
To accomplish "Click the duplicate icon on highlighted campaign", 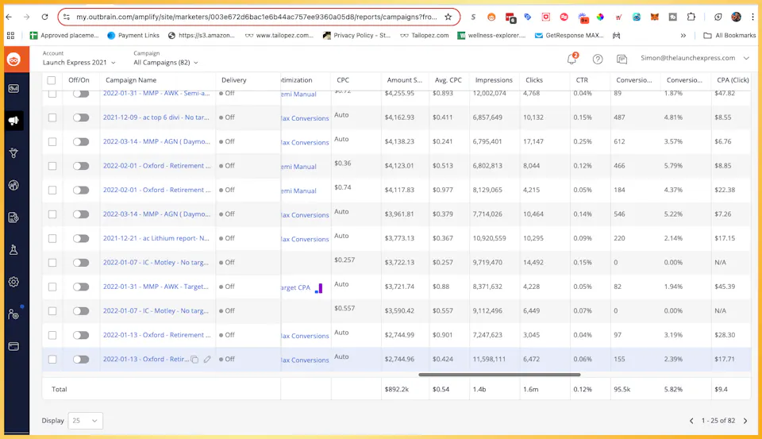I will click(x=194, y=360).
